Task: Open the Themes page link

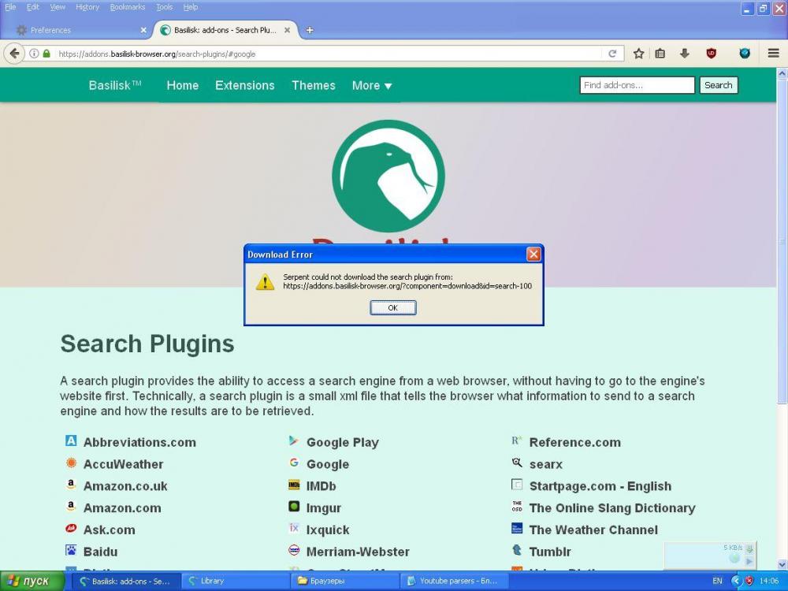Action: point(314,85)
